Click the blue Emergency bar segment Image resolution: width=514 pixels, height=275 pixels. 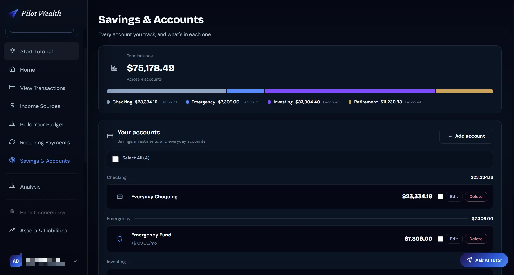pos(245,91)
